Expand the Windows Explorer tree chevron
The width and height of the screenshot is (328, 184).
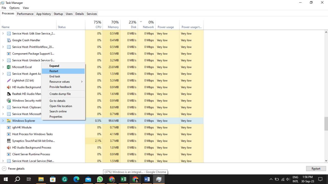pos(3,120)
